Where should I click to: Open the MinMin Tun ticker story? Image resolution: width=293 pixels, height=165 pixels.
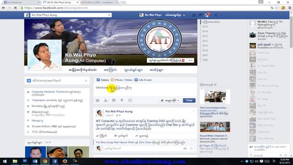click(269, 24)
